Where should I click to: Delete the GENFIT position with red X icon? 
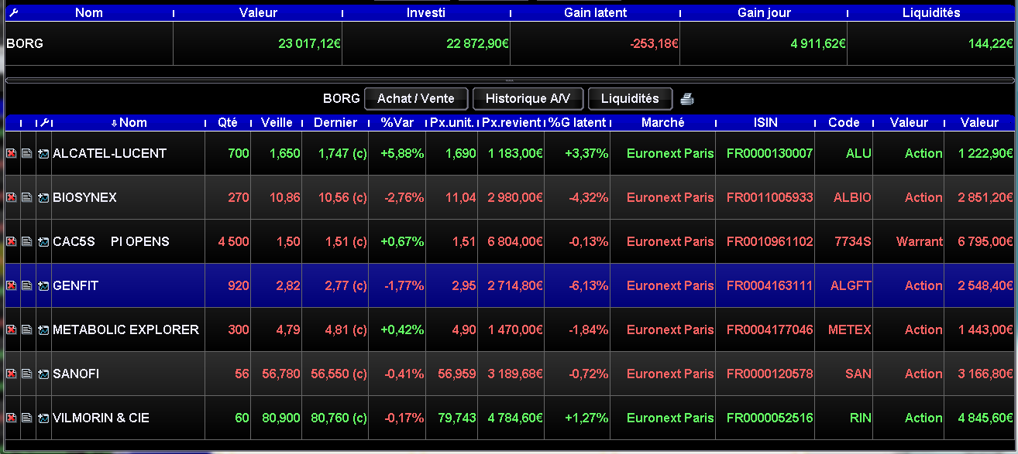coord(12,286)
